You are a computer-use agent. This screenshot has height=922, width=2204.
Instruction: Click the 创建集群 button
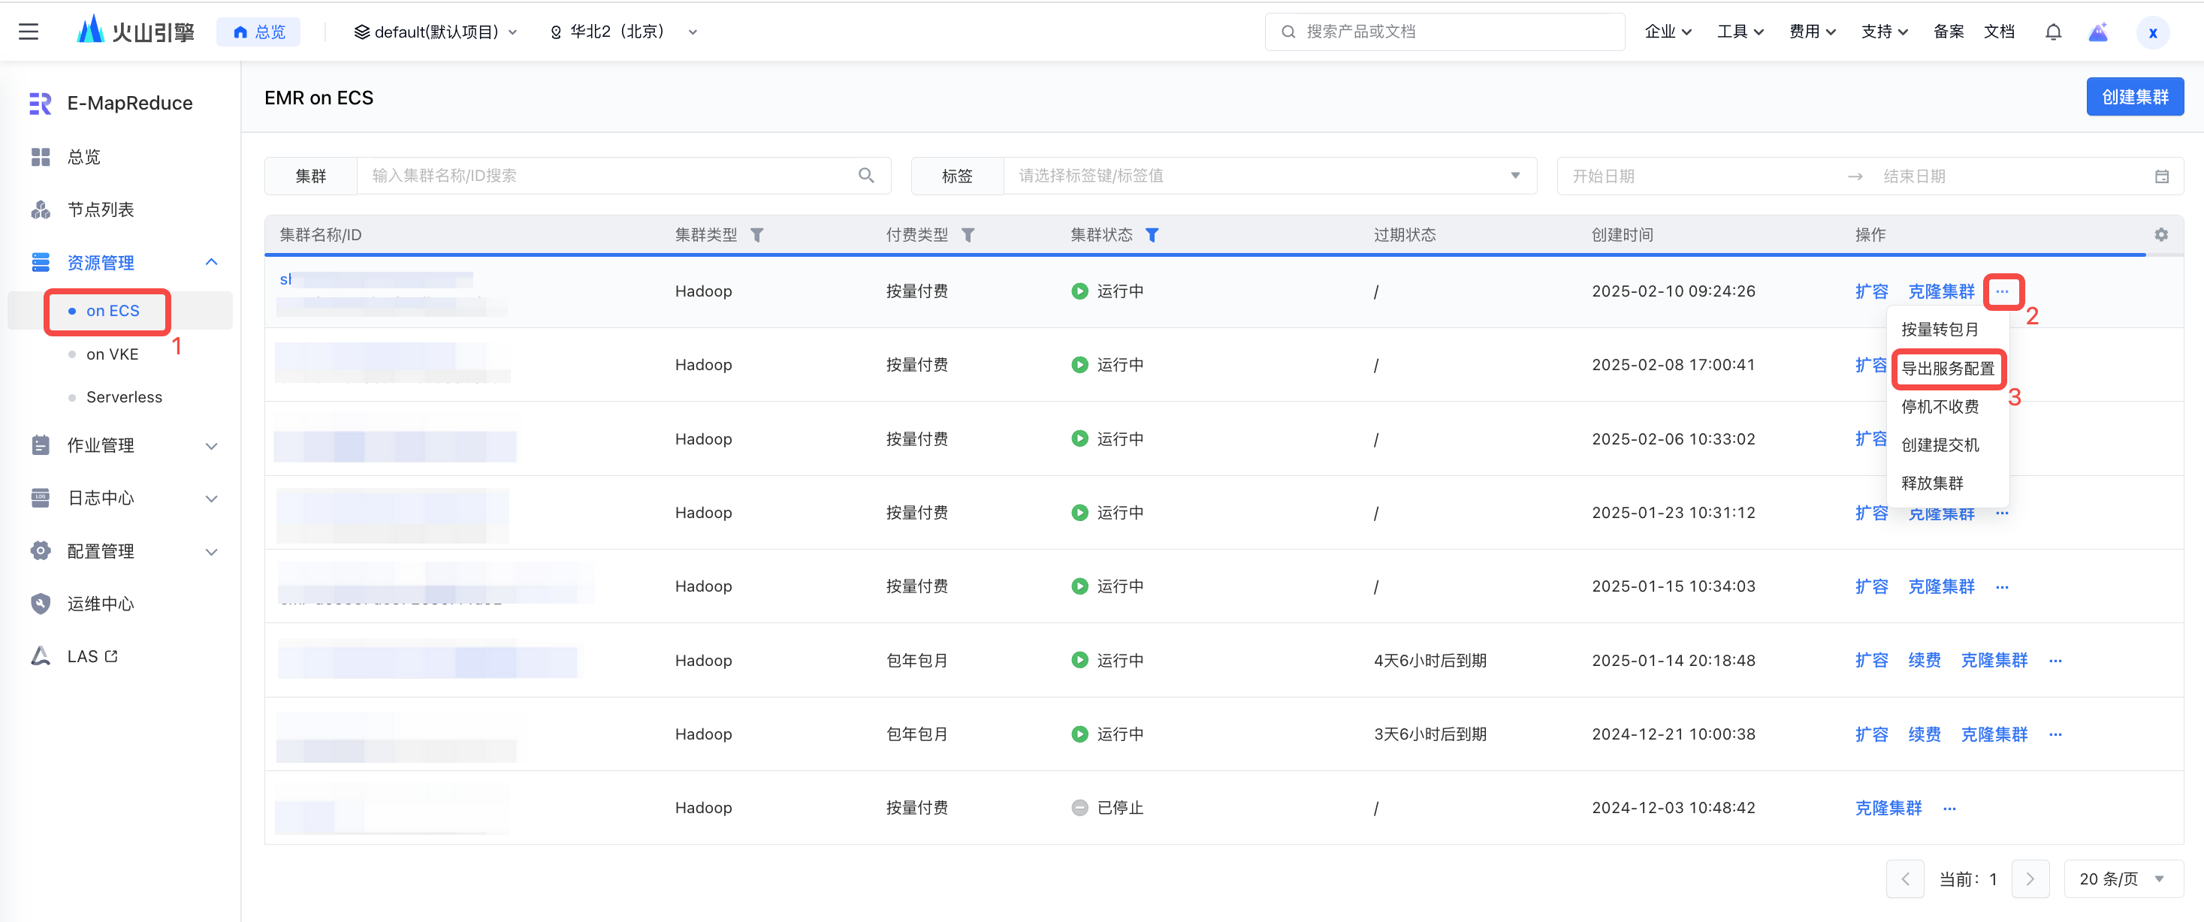point(2134,97)
